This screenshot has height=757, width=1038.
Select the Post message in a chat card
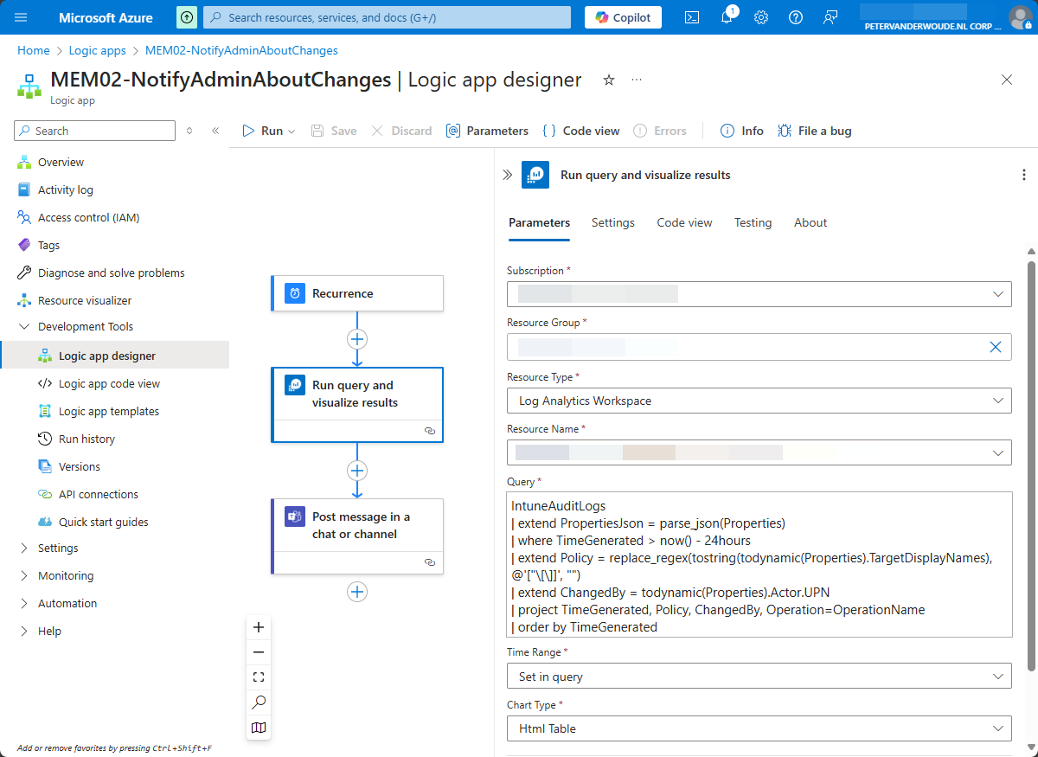357,536
